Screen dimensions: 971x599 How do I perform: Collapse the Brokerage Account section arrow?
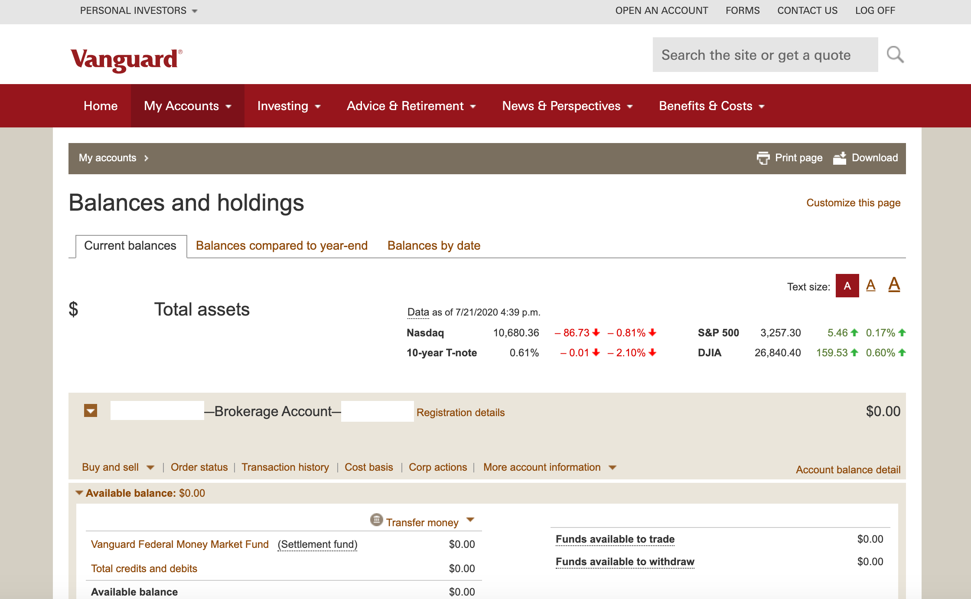point(91,411)
